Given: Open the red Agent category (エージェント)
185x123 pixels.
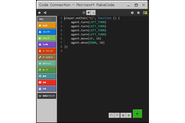Looking at the screenshot, I should tap(46, 51).
